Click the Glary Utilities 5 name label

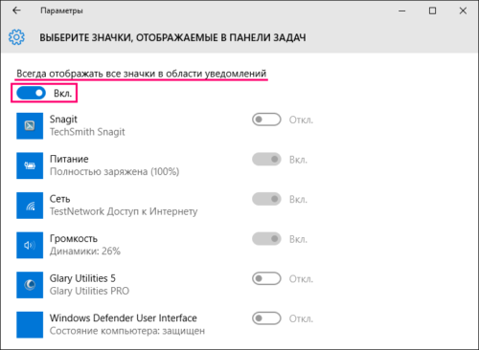point(82,278)
